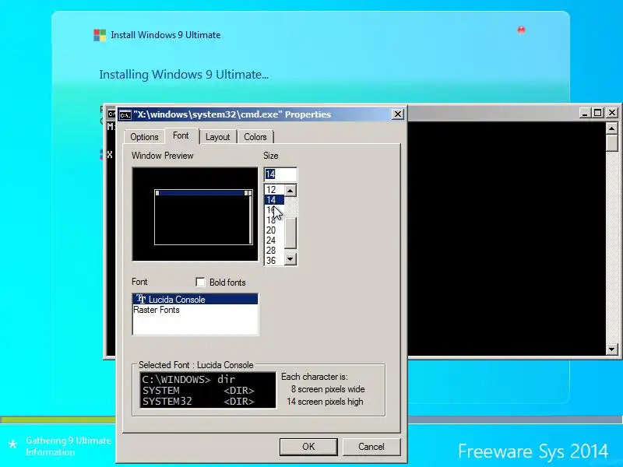Maximize the command prompt window
623x467 pixels.
[x=597, y=113]
